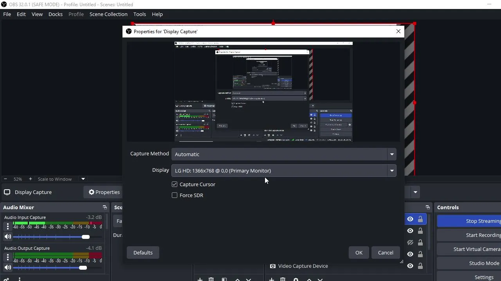
Task: Open the Tools menu
Action: (x=140, y=14)
